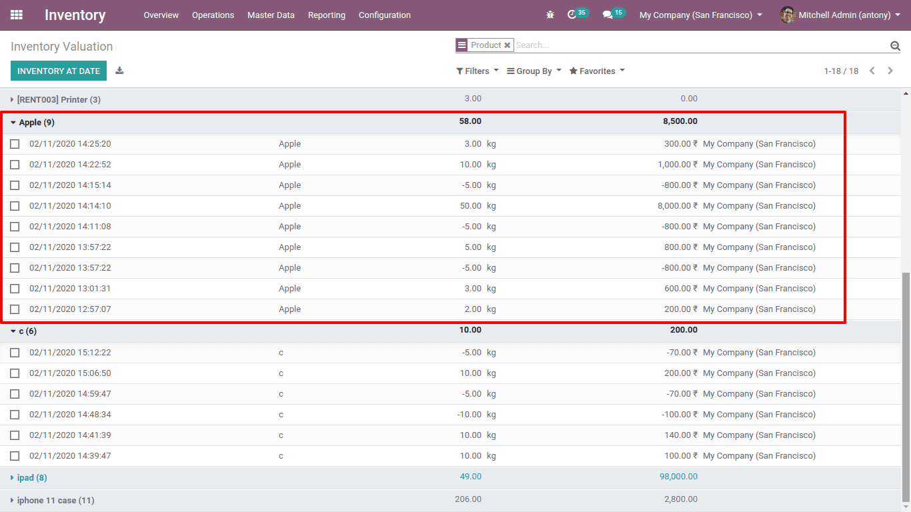This screenshot has width=911, height=512.
Task: Check the Apple 02/11/2020 14:11:08 row checkbox
Action: tap(15, 227)
